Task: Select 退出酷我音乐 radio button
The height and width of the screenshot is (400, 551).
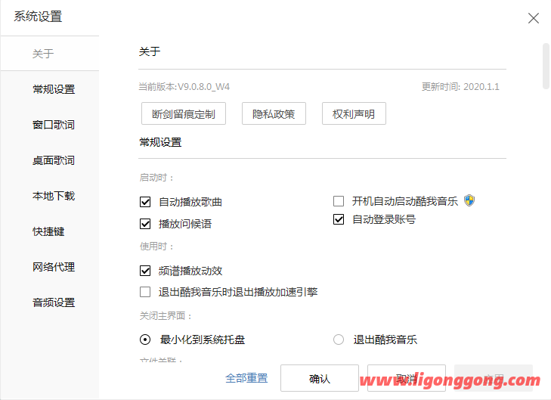Action: [x=339, y=340]
